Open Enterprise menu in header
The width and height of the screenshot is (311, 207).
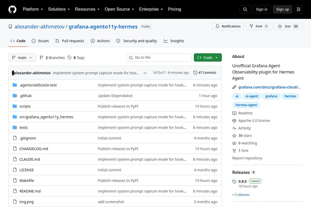tap(151, 9)
